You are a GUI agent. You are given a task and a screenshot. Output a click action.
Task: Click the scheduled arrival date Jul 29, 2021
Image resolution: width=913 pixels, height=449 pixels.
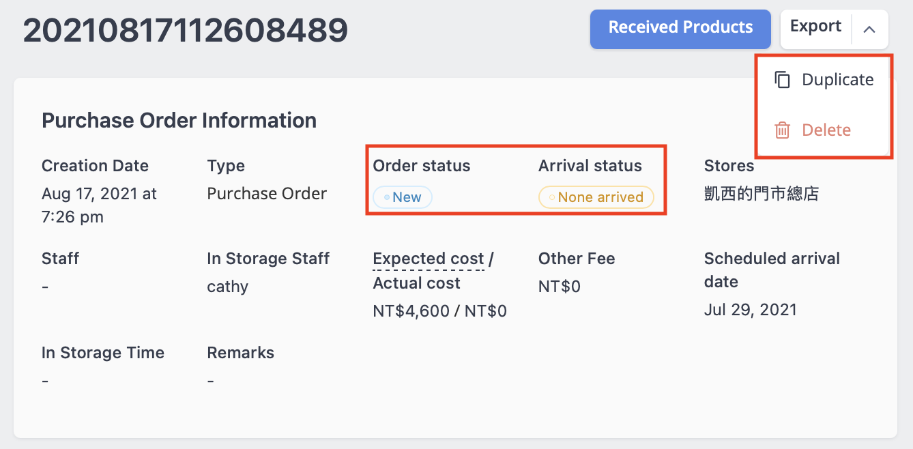751,310
